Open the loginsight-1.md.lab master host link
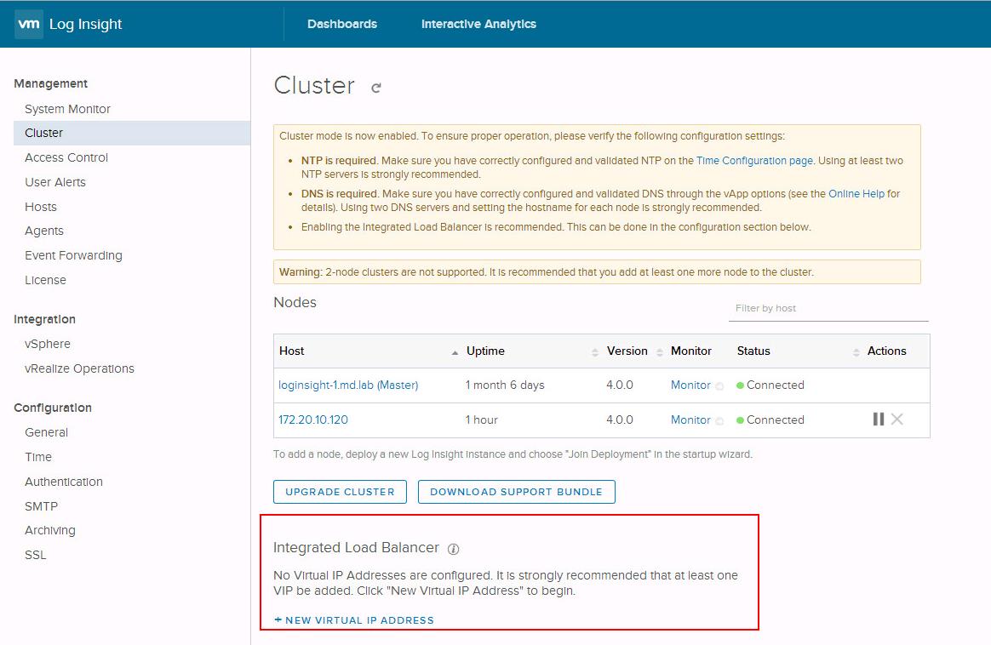Screen dimensions: 991x645 348,385
